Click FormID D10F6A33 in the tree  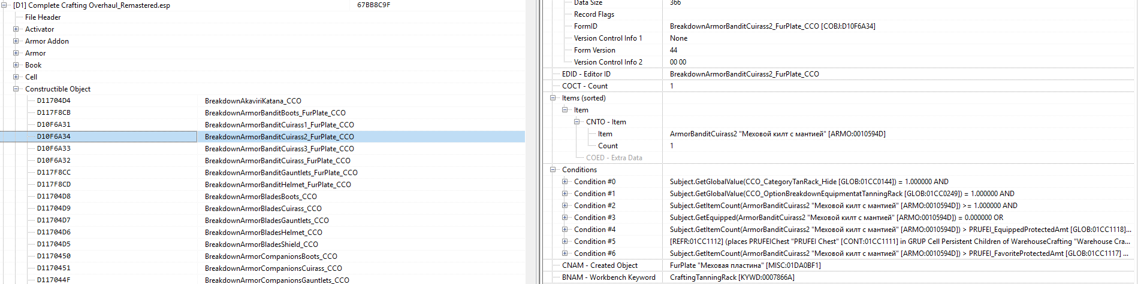click(53, 149)
